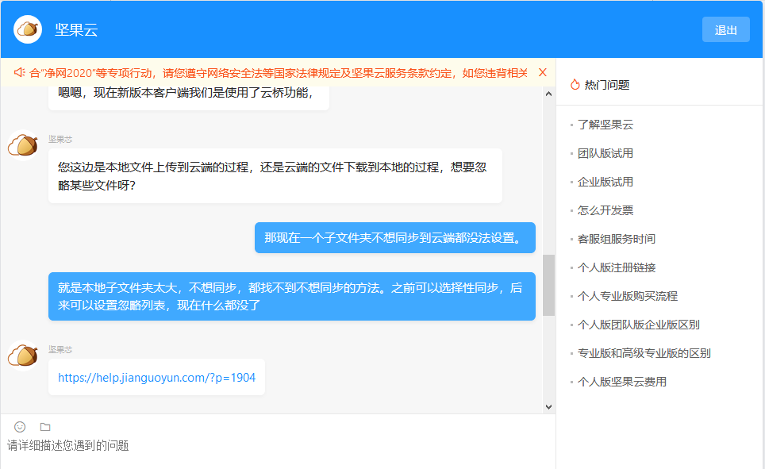Screen dimensions: 765x469
Task: Click message about 云桥功能
Action: coord(189,97)
